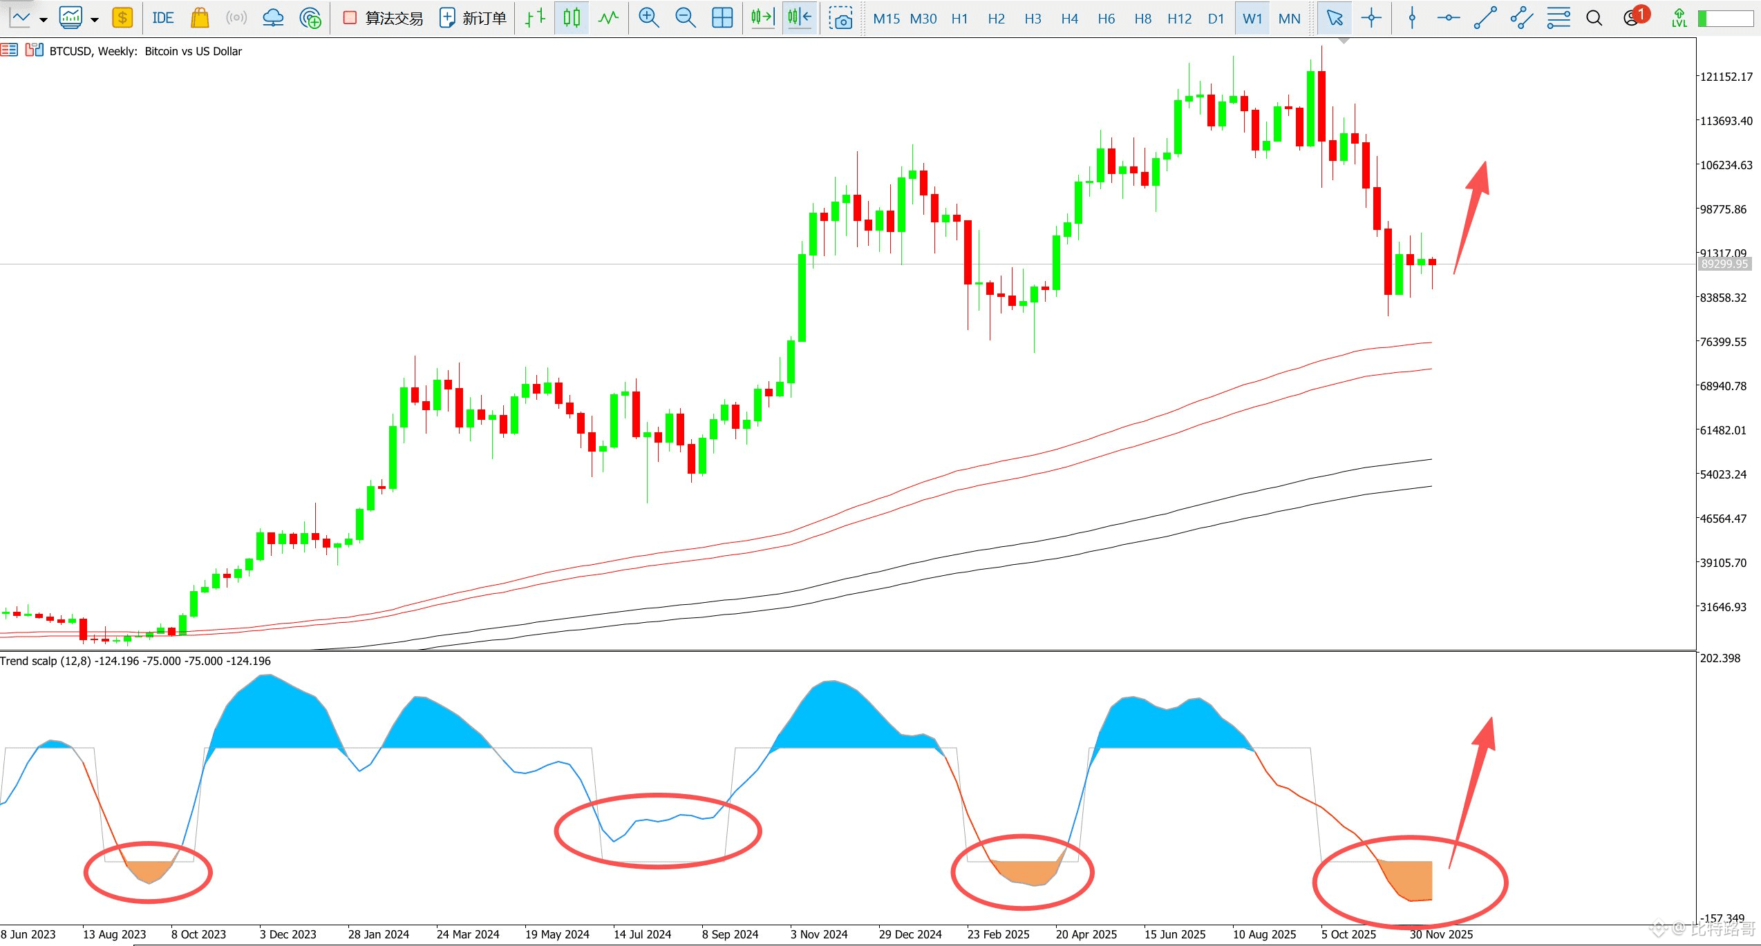Open the MetaEditor IDE
Screen dimensions: 1761x946
[163, 18]
